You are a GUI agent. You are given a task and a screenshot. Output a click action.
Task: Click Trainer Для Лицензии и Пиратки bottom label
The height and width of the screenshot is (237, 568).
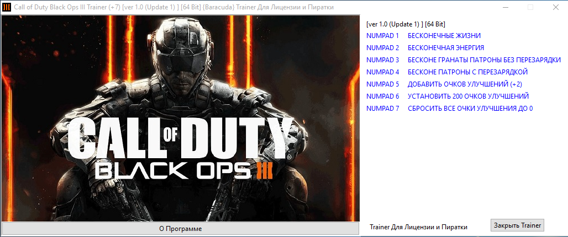click(x=418, y=227)
